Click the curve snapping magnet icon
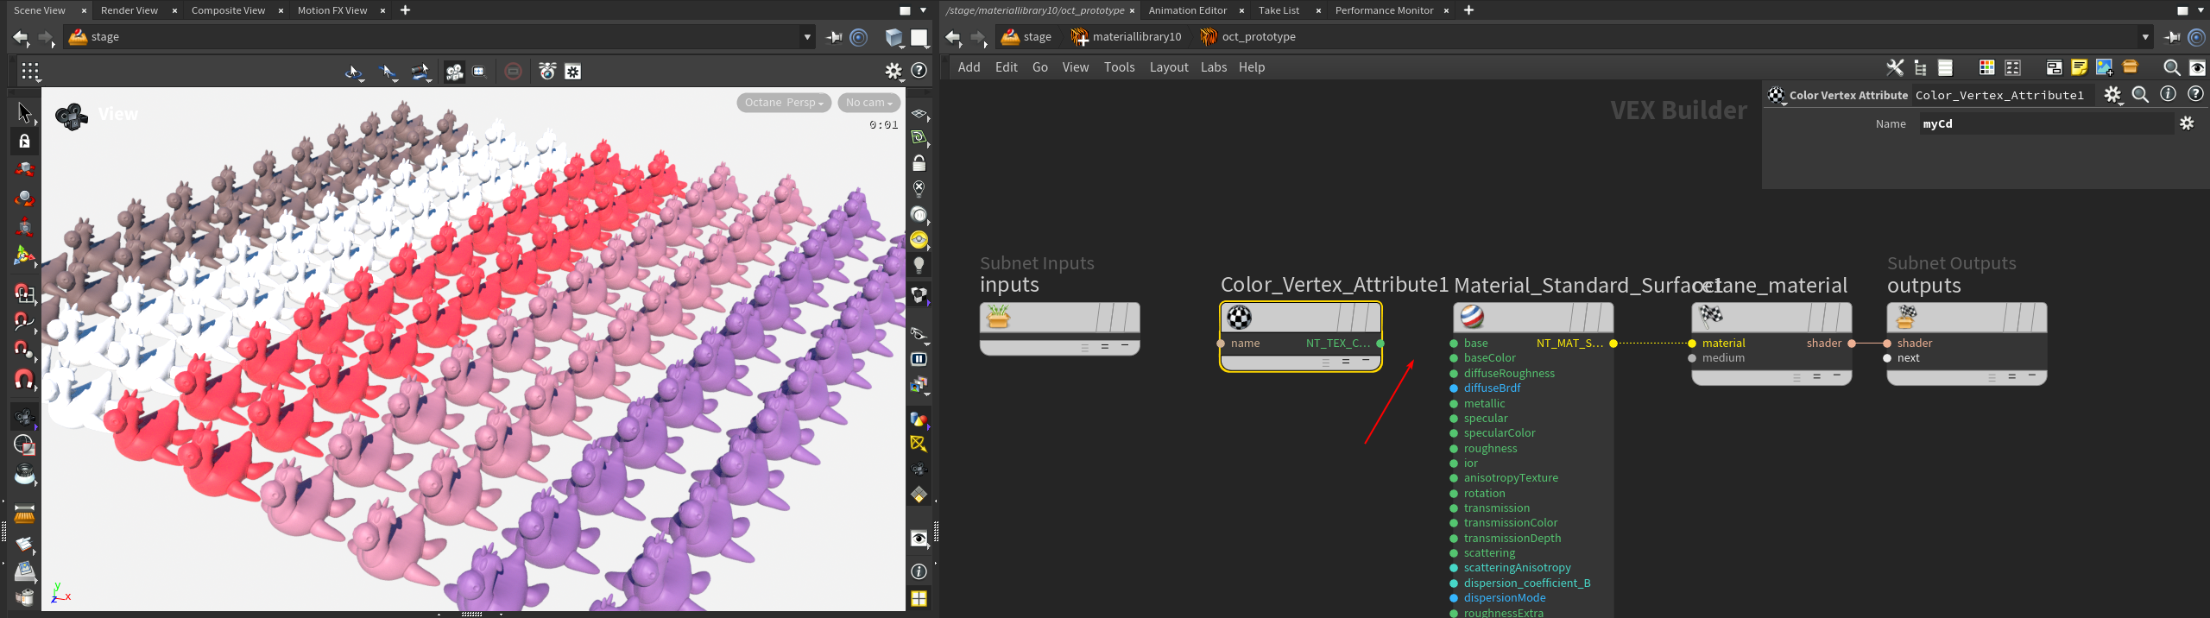2210x618 pixels. (24, 323)
